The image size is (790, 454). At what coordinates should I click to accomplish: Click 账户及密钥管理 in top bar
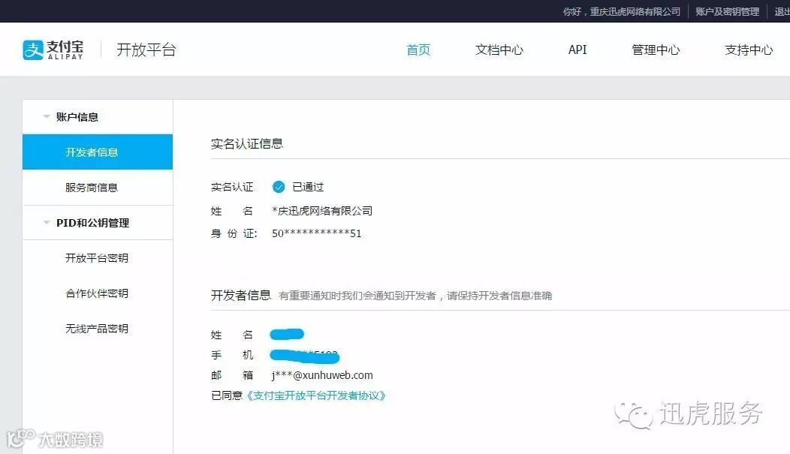tap(727, 11)
